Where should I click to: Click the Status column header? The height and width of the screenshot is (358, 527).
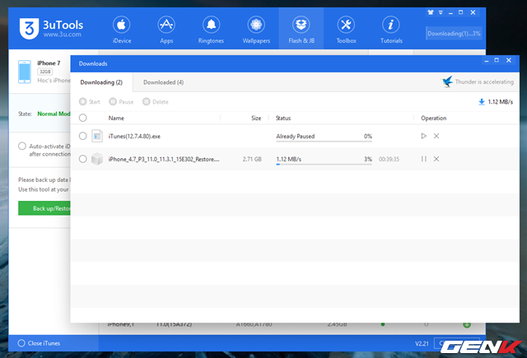coord(283,119)
